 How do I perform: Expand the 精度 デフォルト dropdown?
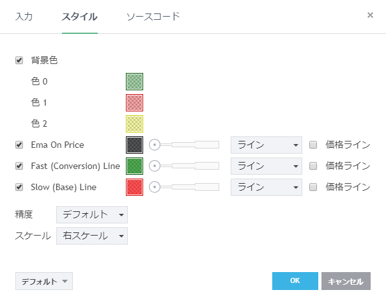[92, 214]
